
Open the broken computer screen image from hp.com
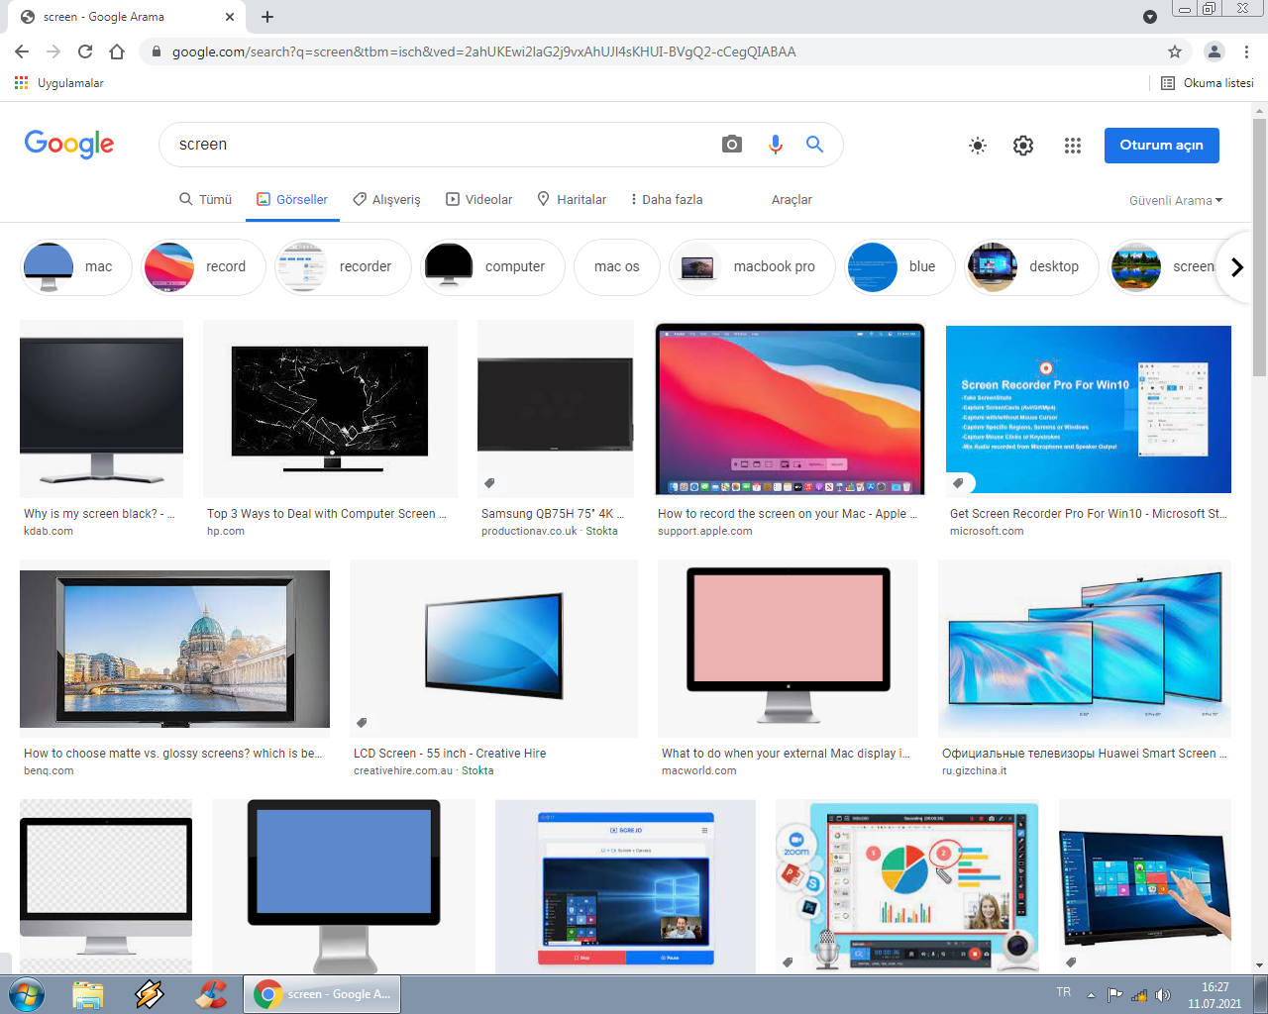pos(330,409)
